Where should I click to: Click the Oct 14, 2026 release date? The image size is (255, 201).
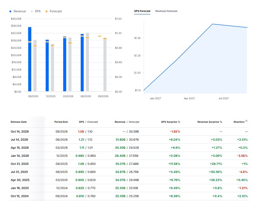20,132
